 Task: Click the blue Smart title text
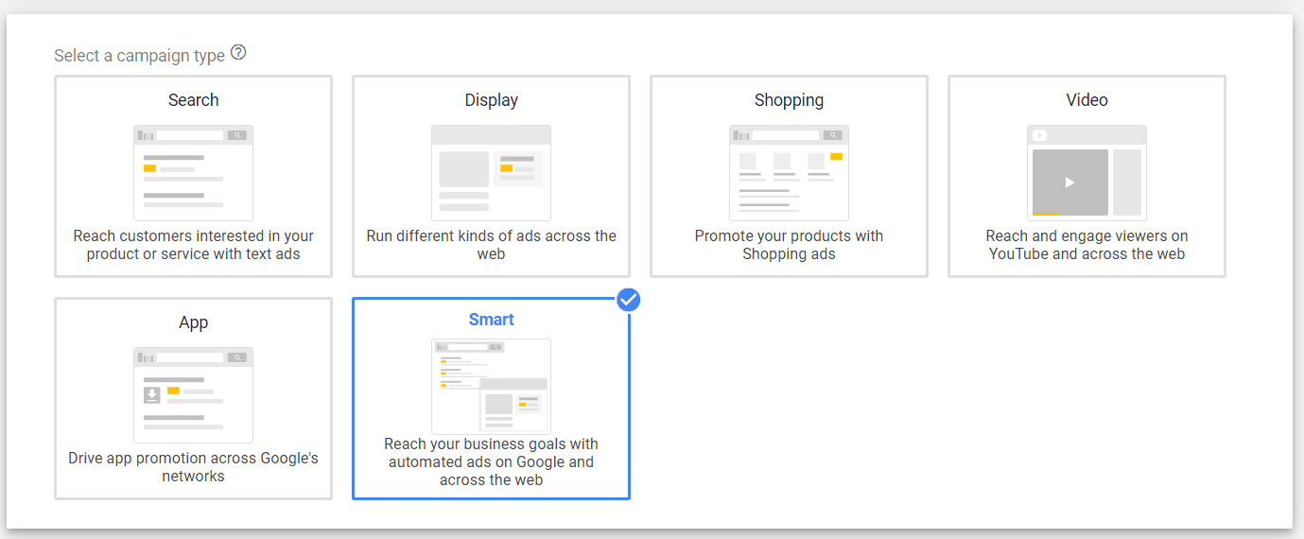(491, 320)
